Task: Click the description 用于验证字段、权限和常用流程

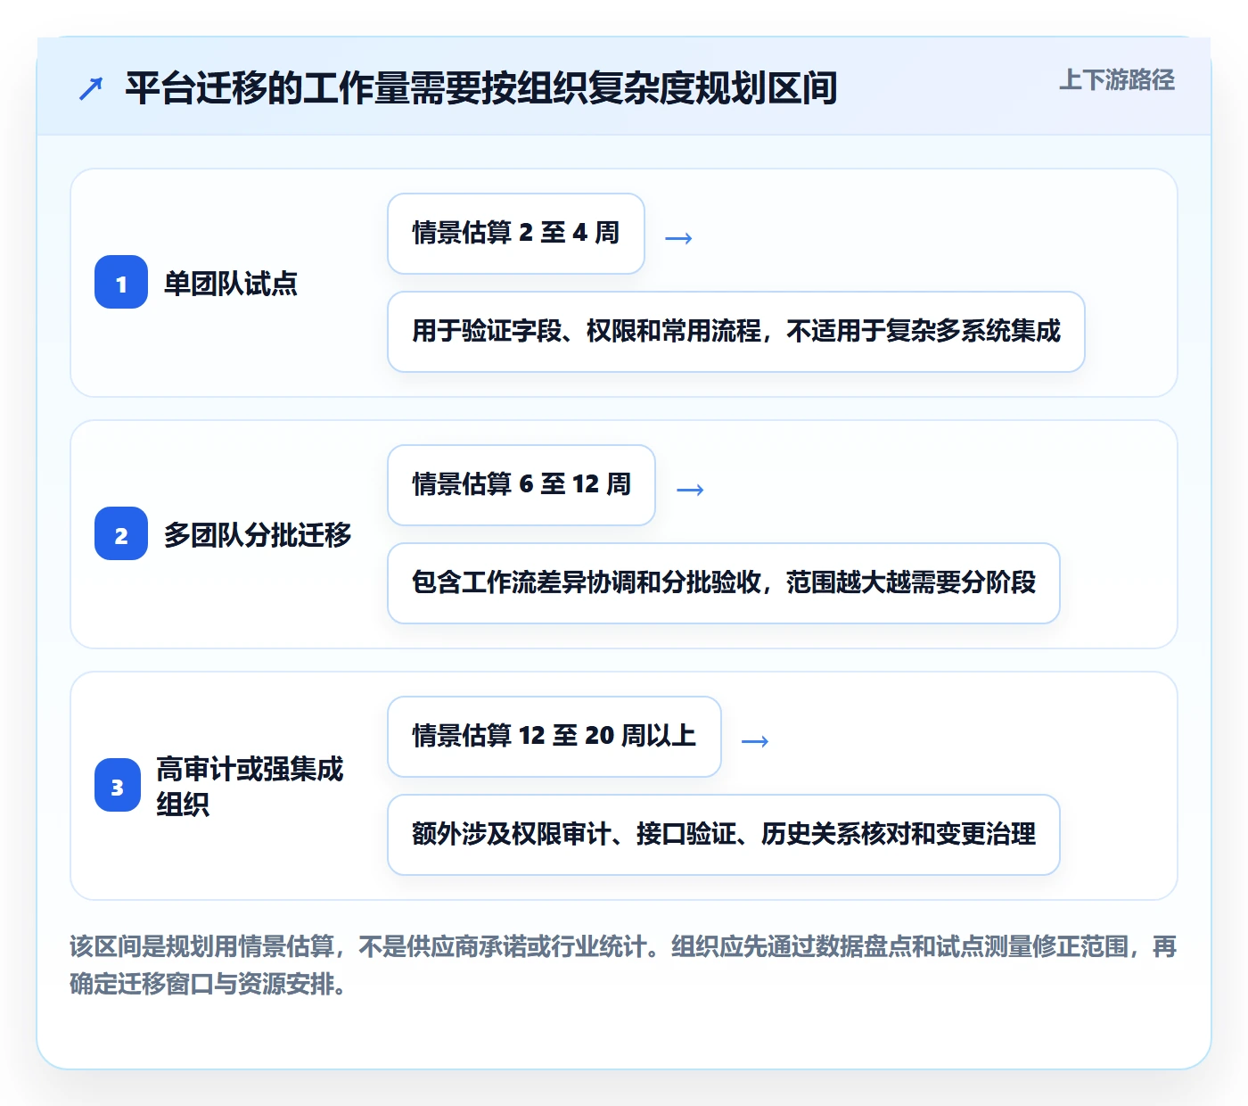Action: (736, 332)
